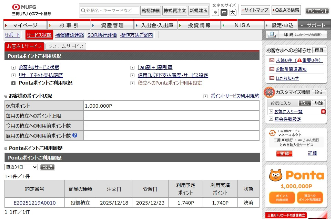Viewport: 335px width, 219px height.
Task: Select medium font size 中
Action: [224, 13]
